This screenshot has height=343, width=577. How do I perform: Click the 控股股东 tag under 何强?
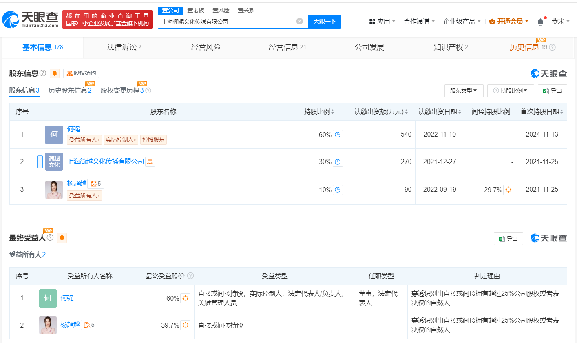[x=153, y=140]
